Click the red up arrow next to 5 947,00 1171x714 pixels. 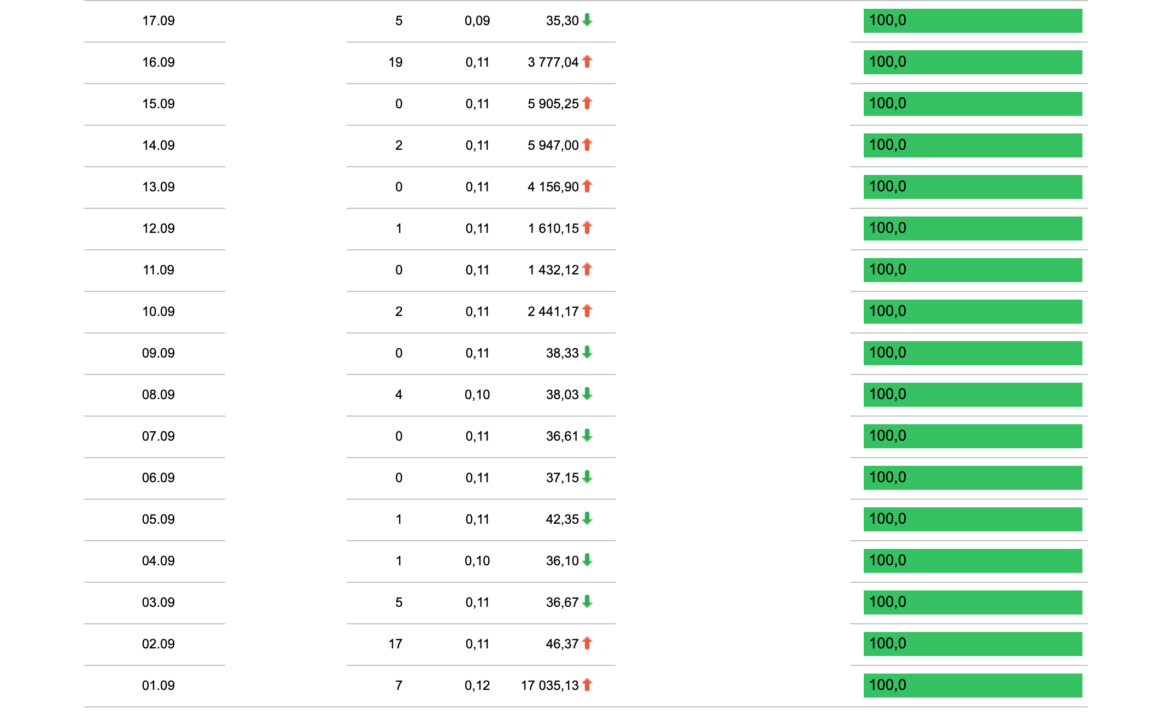[x=587, y=145]
